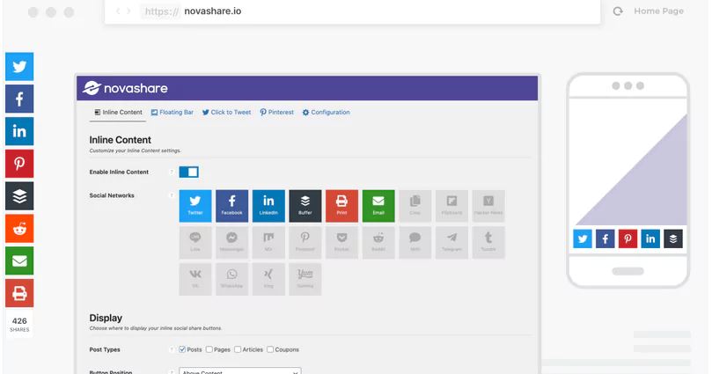This screenshot has width=712, height=374.
Task: Show help tooltip for Enable Inline Content
Action: [172, 172]
